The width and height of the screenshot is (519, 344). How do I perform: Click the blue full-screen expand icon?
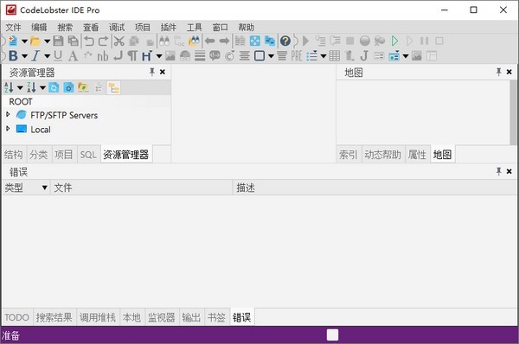[255, 41]
